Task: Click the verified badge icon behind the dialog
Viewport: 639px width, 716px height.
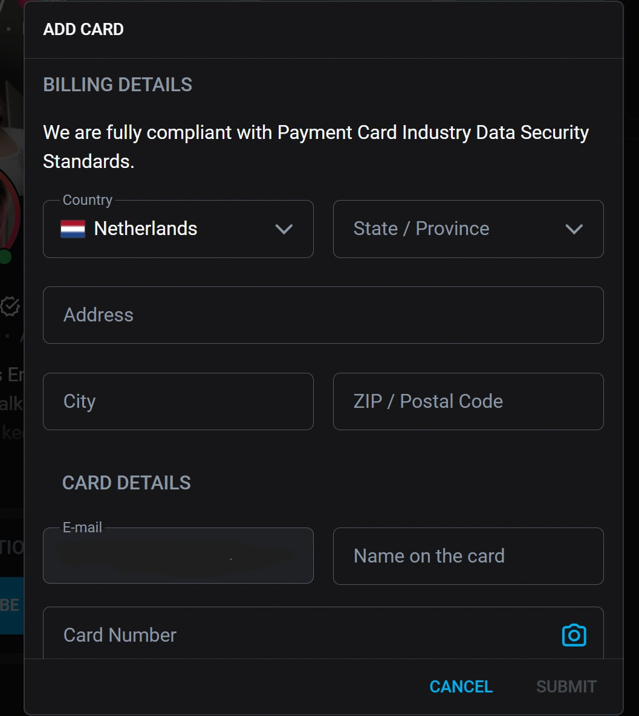Action: click(x=10, y=306)
